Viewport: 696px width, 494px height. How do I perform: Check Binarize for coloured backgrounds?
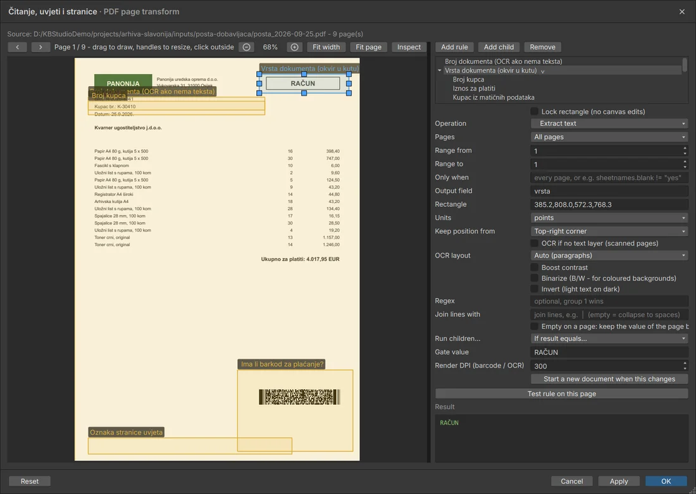click(535, 278)
